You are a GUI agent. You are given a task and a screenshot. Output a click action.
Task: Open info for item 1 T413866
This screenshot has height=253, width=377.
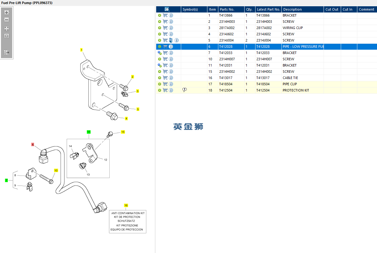171,15
